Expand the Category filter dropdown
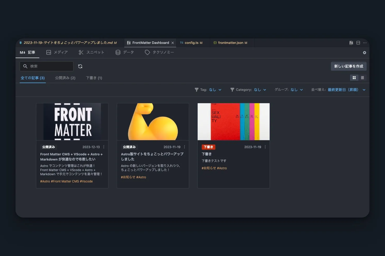This screenshot has width=385, height=256. [260, 90]
